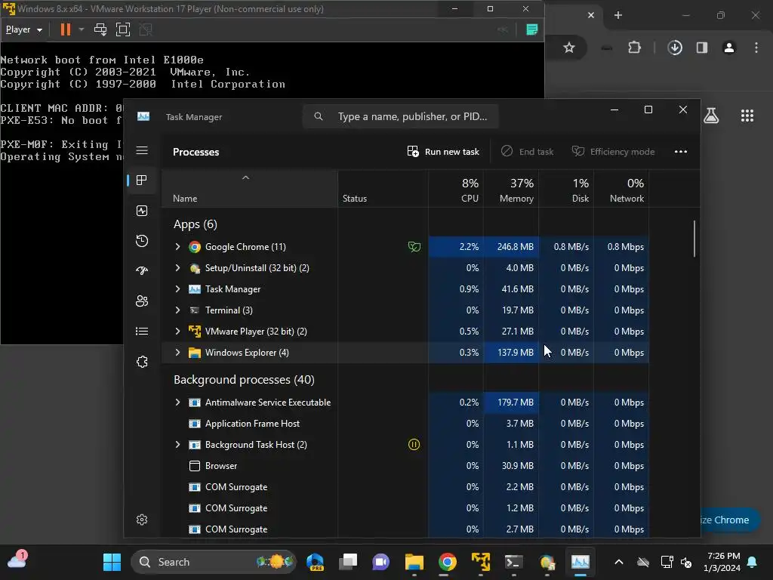Open the Services page icon
This screenshot has width=773, height=580.
coord(142,362)
